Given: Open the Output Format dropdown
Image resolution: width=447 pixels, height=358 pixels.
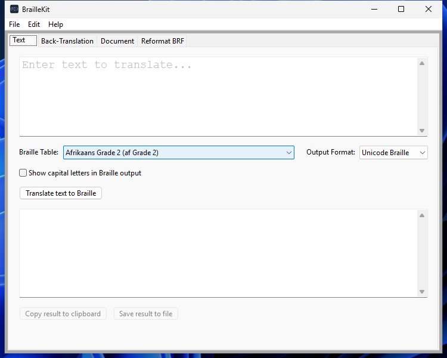Looking at the screenshot, I should pyautogui.click(x=393, y=153).
